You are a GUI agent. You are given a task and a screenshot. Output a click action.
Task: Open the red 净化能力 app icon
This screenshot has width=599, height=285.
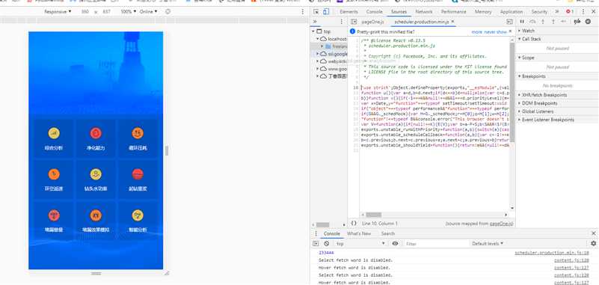tap(96, 133)
